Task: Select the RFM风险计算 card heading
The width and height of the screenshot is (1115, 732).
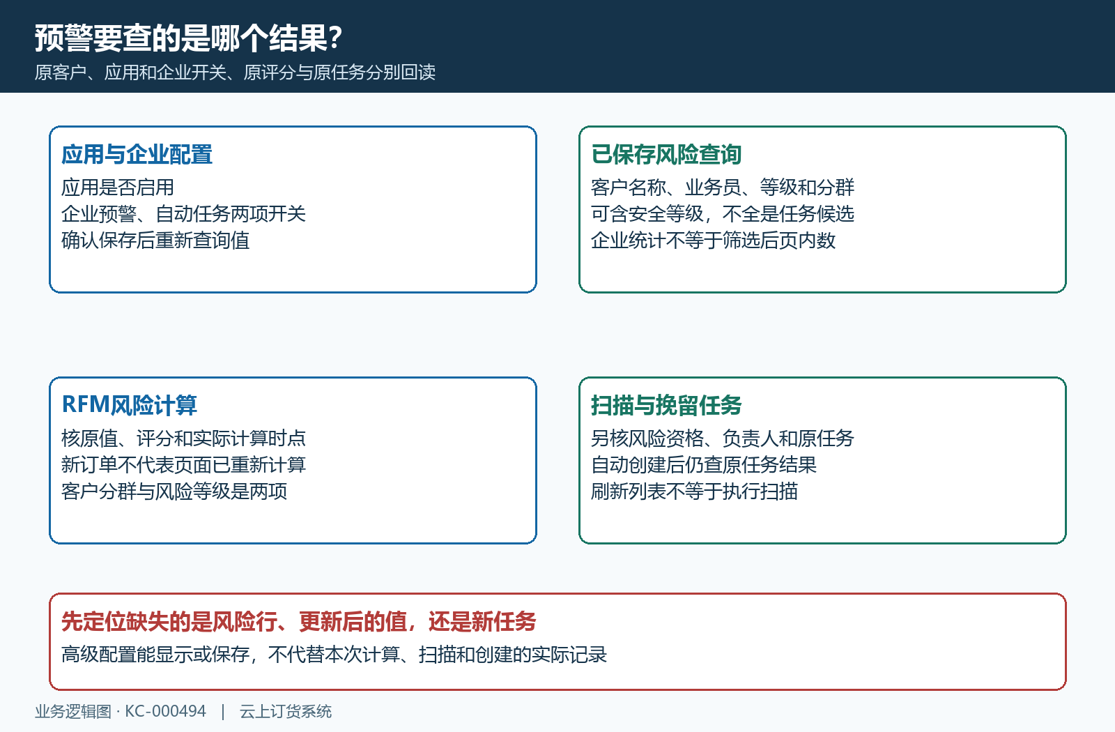Action: pyautogui.click(x=129, y=406)
